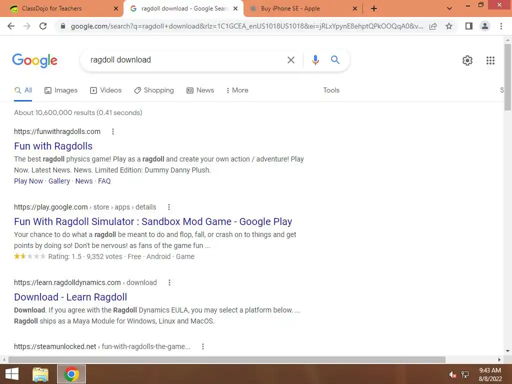Open options for learn.ragdolldynamics.com result

(169, 282)
